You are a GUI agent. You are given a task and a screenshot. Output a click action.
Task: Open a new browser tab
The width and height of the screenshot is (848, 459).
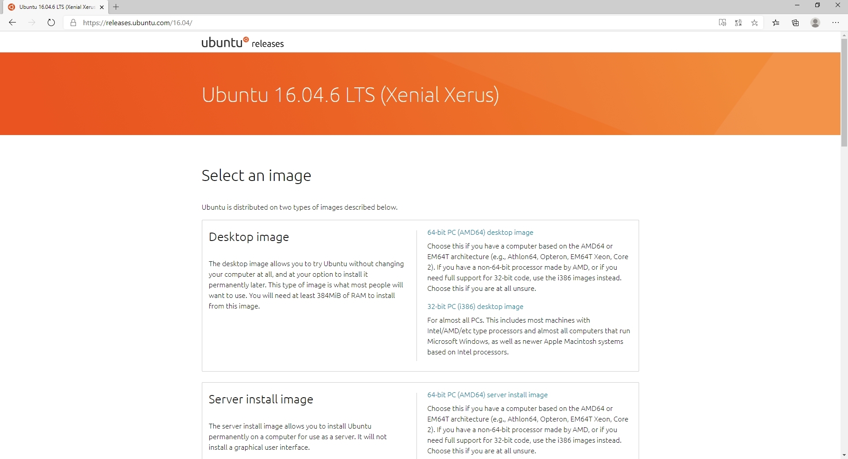coord(116,7)
